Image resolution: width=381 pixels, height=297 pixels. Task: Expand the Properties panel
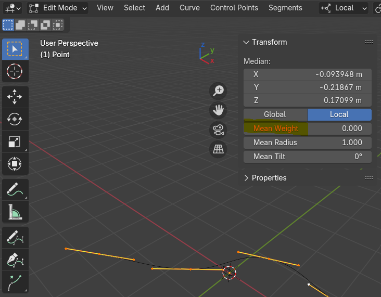click(x=246, y=178)
